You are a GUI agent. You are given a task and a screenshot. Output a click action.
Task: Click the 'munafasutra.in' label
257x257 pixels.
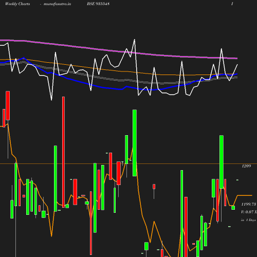[x=57, y=4]
